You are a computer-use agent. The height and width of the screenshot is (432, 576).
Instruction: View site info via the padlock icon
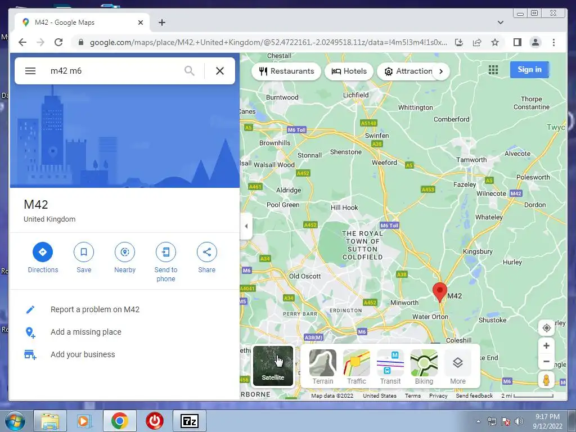pos(81,42)
